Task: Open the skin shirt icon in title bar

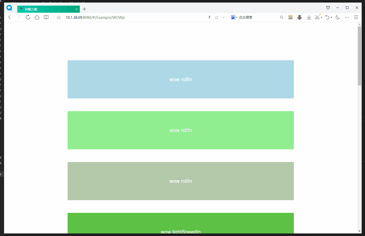Action: point(328,8)
